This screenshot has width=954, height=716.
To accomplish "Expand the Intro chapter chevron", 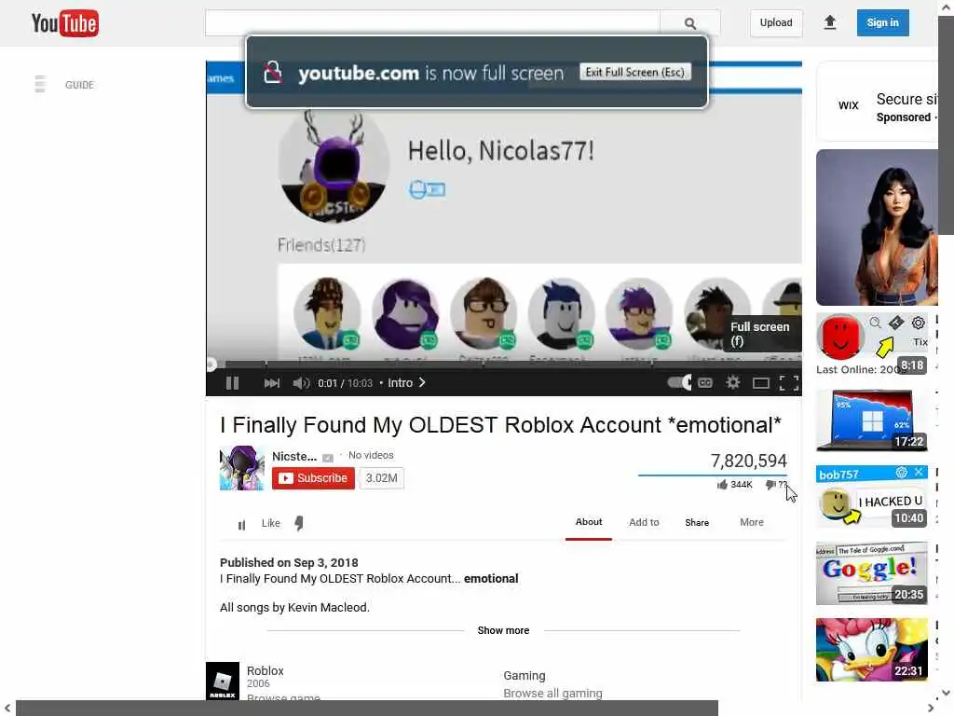I will click(x=422, y=382).
